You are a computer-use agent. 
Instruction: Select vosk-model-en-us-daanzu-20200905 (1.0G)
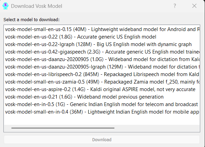point(102,59)
